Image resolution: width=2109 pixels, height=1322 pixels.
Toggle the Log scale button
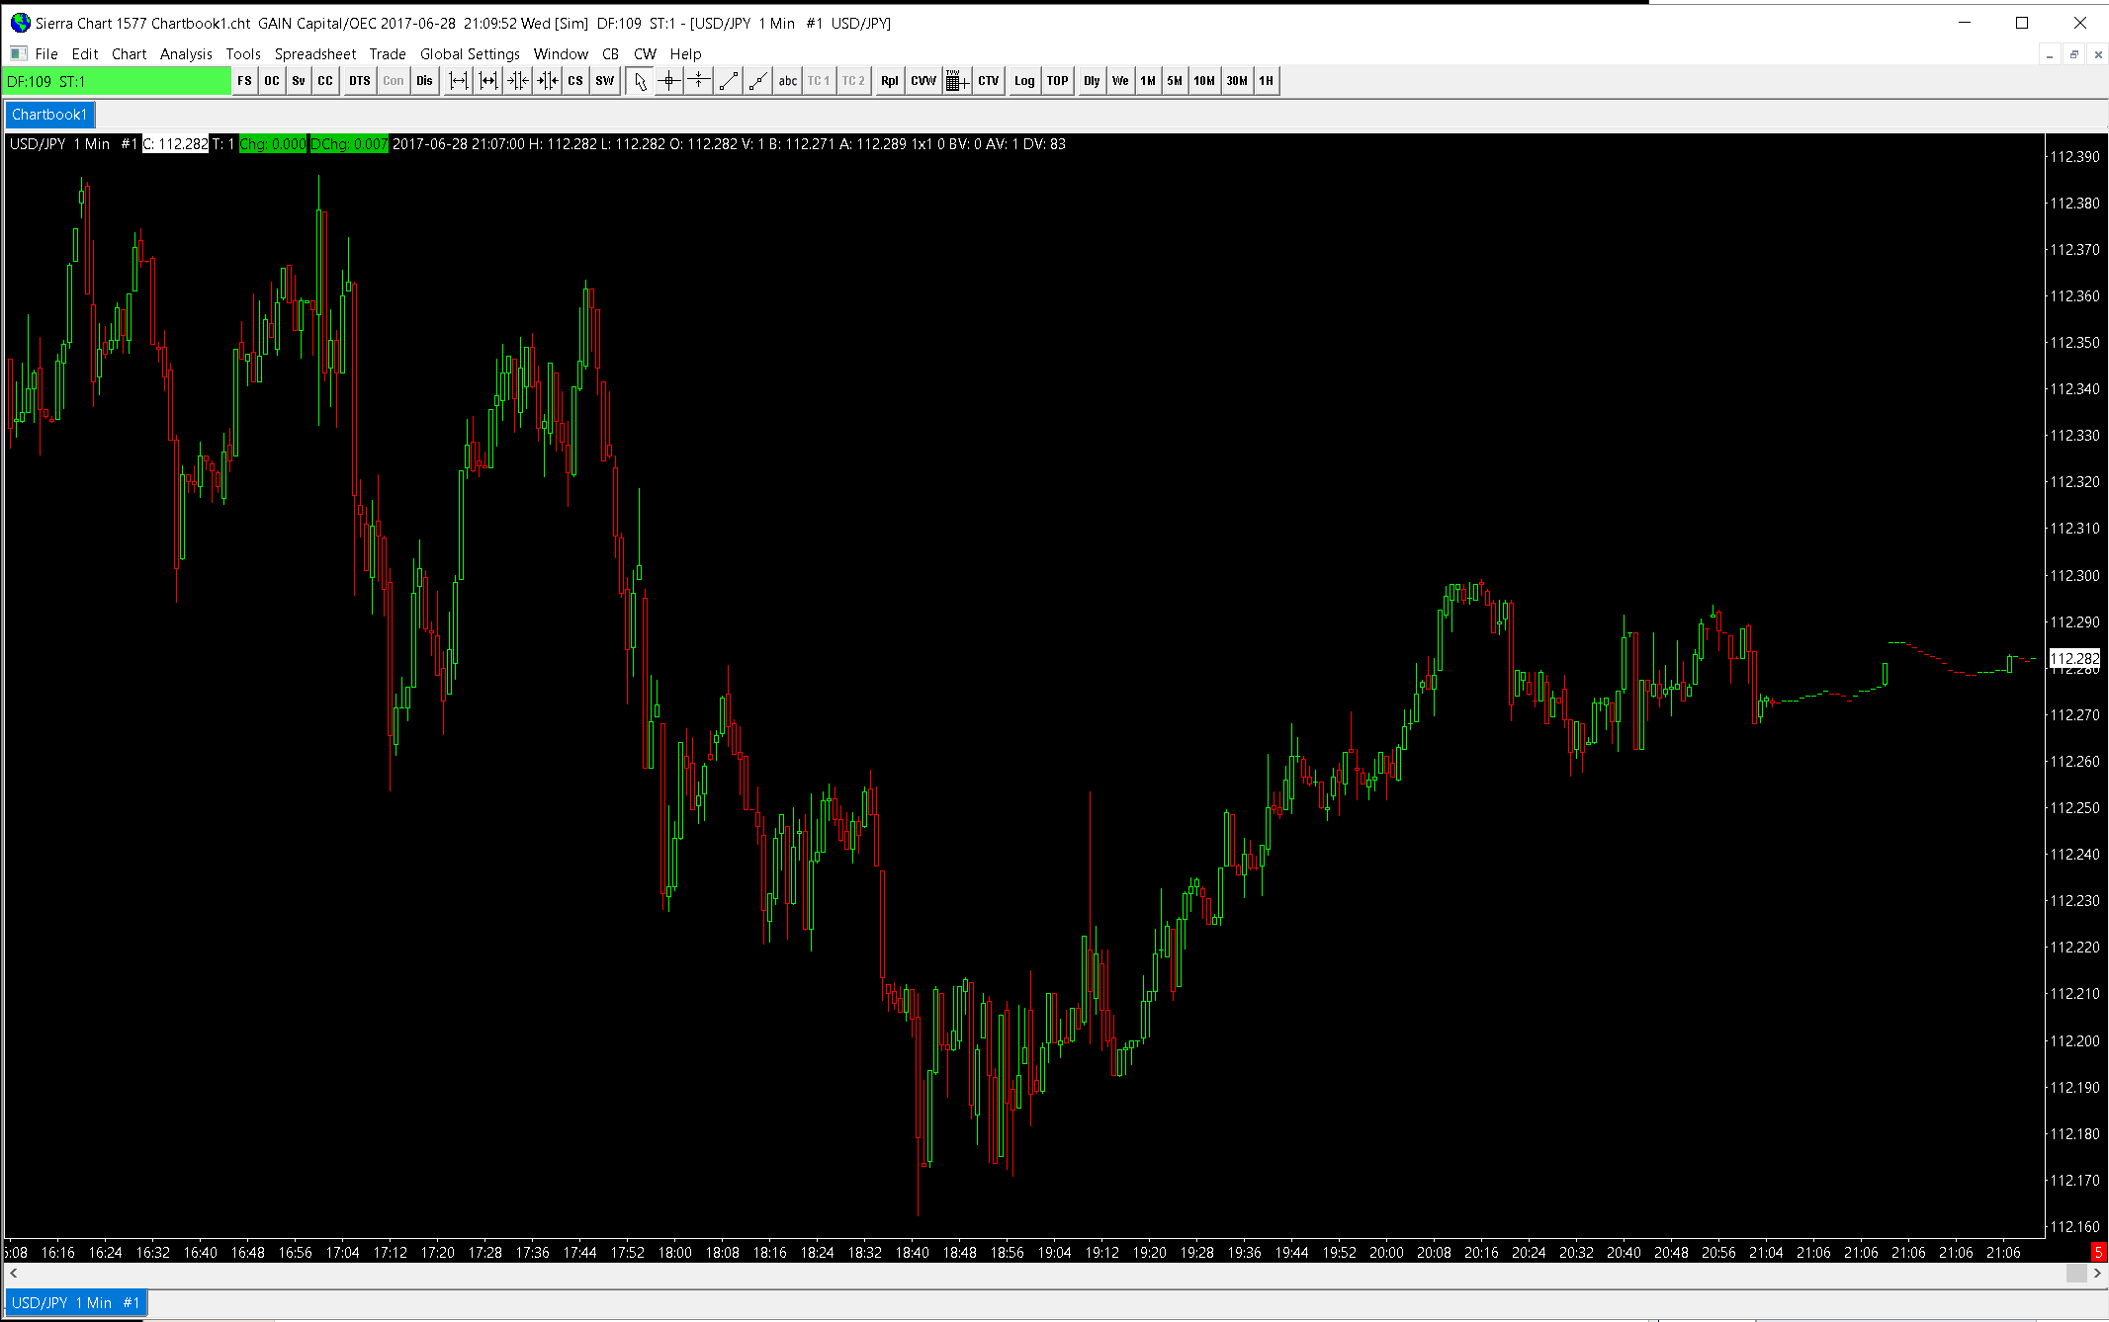click(1024, 81)
